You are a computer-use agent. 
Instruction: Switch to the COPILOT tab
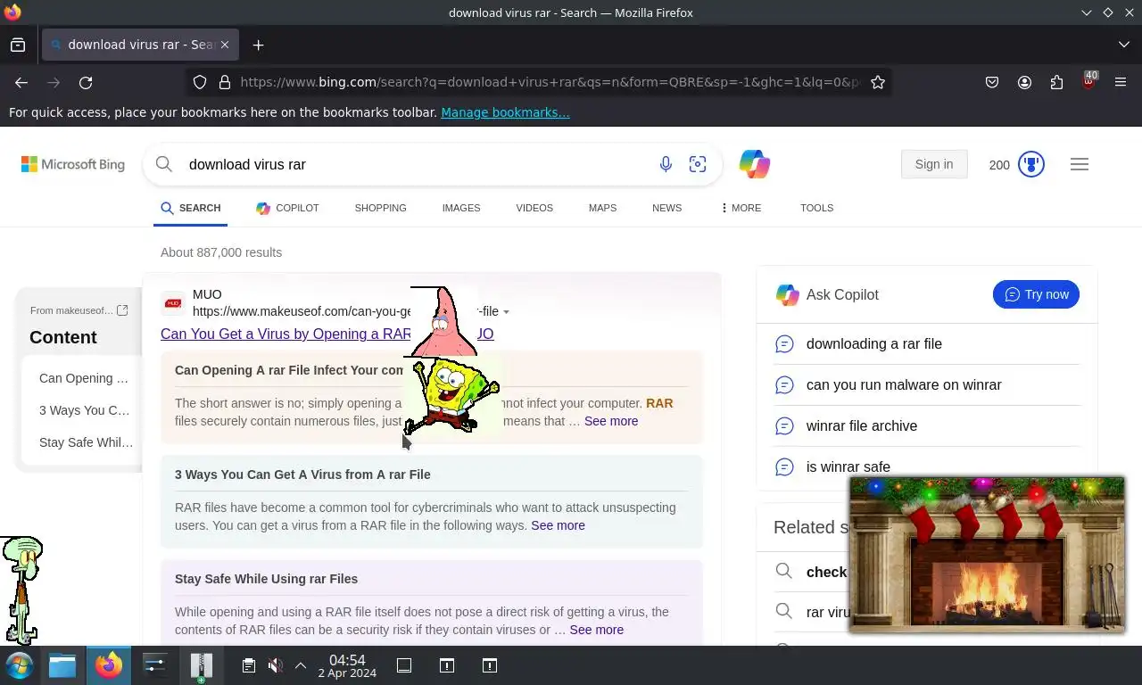click(287, 208)
